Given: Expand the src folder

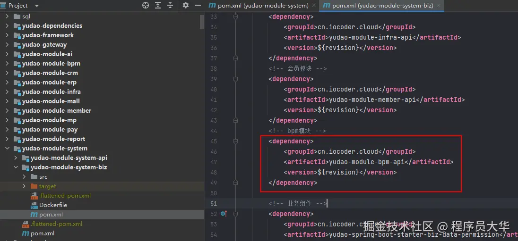Looking at the screenshot, I should click(24, 177).
